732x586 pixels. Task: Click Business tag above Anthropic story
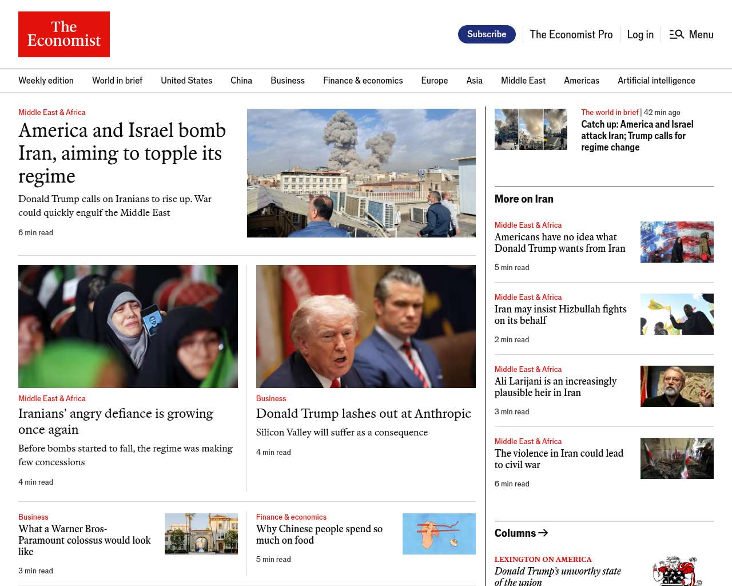[271, 398]
